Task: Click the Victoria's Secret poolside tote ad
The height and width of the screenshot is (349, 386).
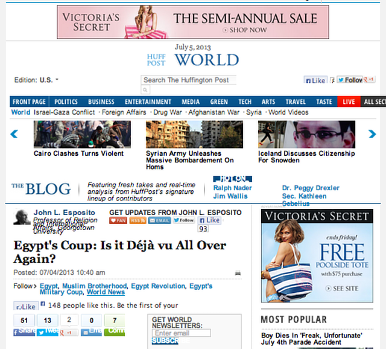Action: pyautogui.click(x=317, y=255)
